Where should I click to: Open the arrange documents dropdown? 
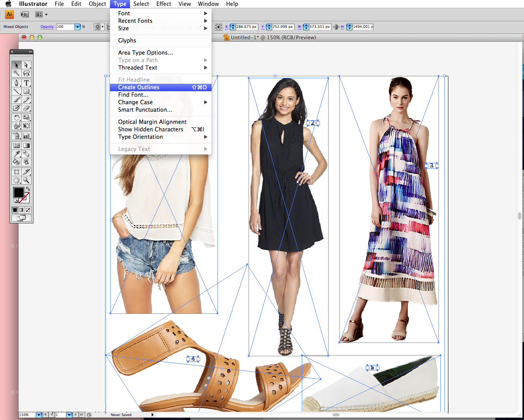41,15
